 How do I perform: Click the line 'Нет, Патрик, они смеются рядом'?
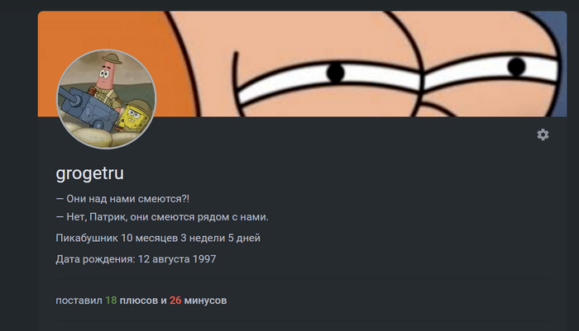click(162, 217)
